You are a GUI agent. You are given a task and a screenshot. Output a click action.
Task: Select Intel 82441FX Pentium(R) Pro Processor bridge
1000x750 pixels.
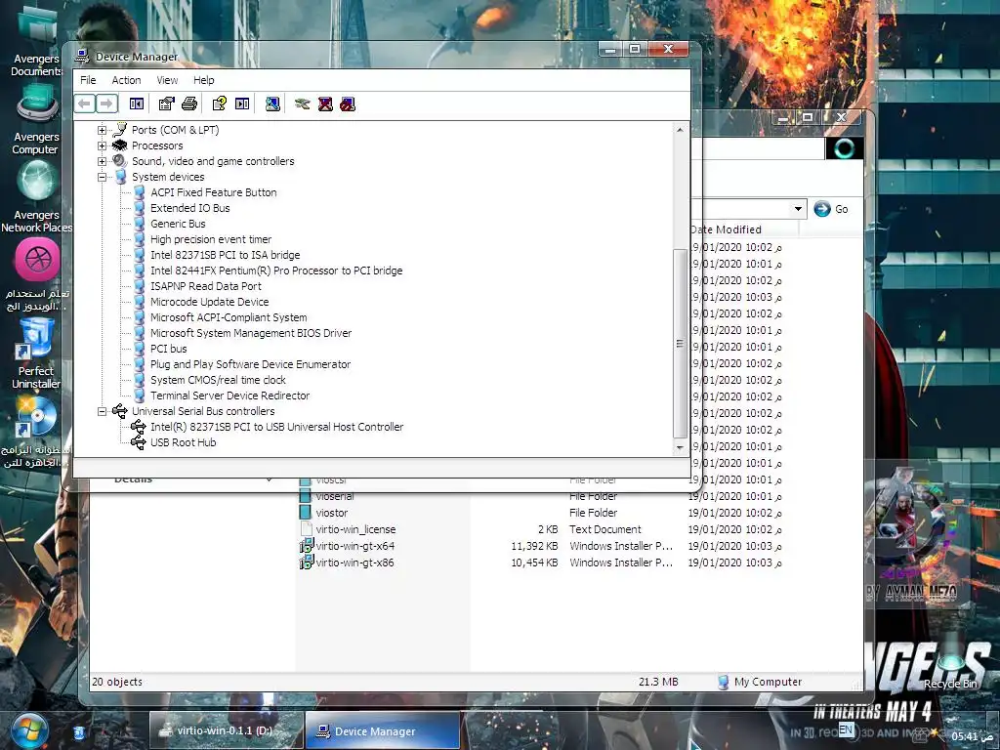tap(276, 271)
